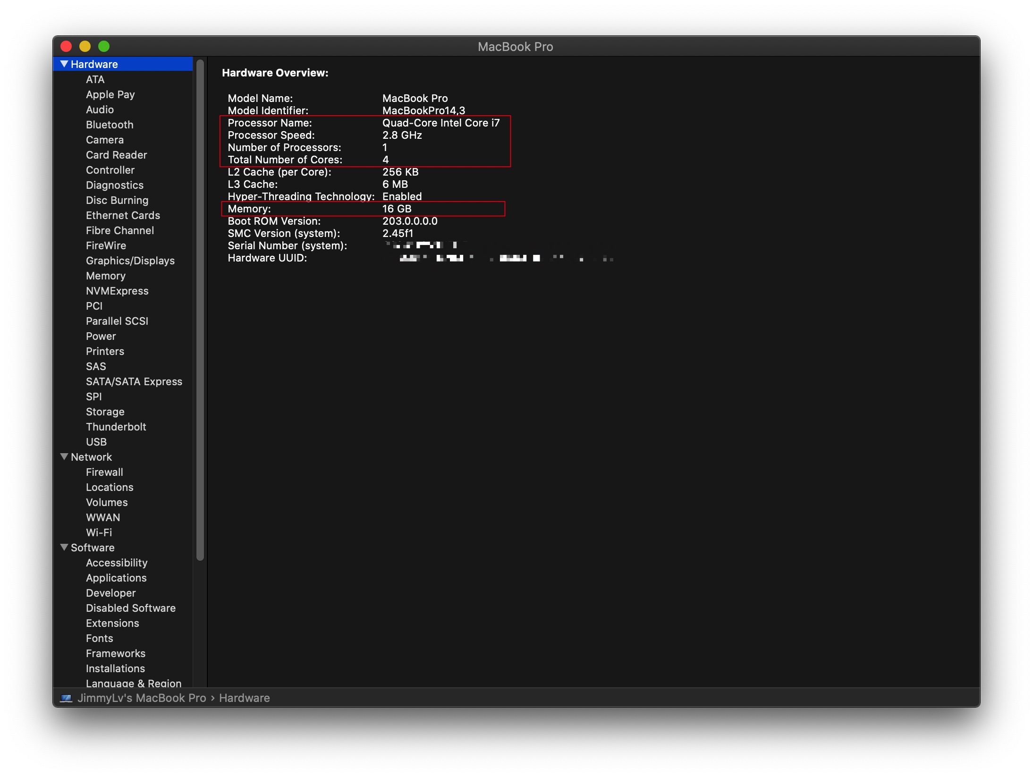Screen dimensions: 1033x777
Task: Click JimmyLv's MacBook Pro path link
Action: pyautogui.click(x=142, y=698)
